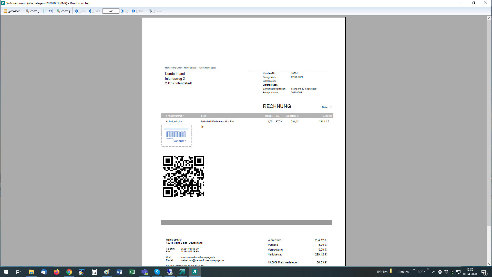
Task: Fit the page width in the preview
Action: coord(51,11)
